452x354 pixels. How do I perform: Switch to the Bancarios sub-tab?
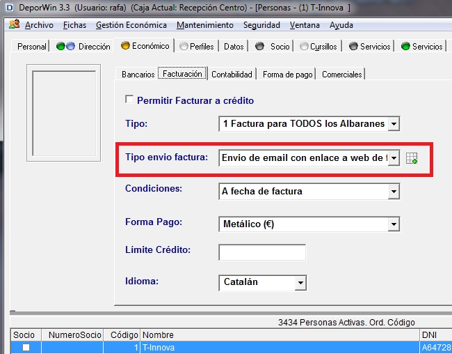click(x=138, y=75)
